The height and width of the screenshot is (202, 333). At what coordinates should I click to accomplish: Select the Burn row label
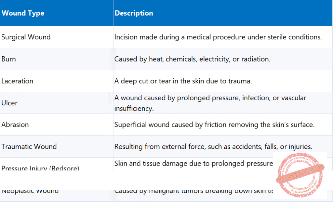coord(57,59)
